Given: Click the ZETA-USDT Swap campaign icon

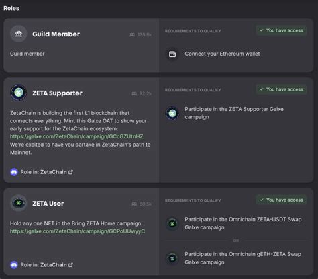Looking at the screenshot, I should click(x=172, y=223).
